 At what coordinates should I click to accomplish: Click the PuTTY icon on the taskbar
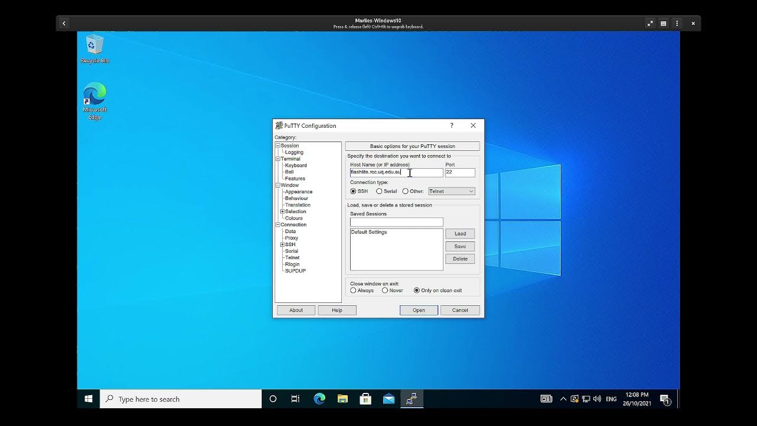tap(412, 399)
